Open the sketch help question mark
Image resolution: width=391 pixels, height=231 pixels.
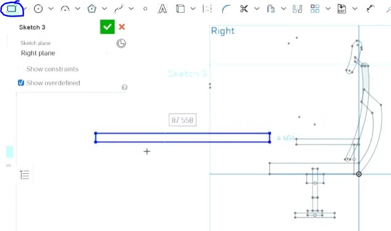tap(124, 87)
